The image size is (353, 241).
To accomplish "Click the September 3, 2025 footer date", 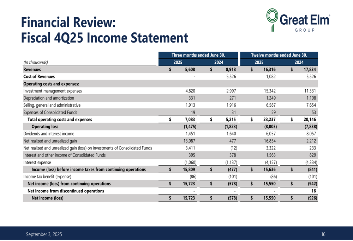I will point(44,234).
